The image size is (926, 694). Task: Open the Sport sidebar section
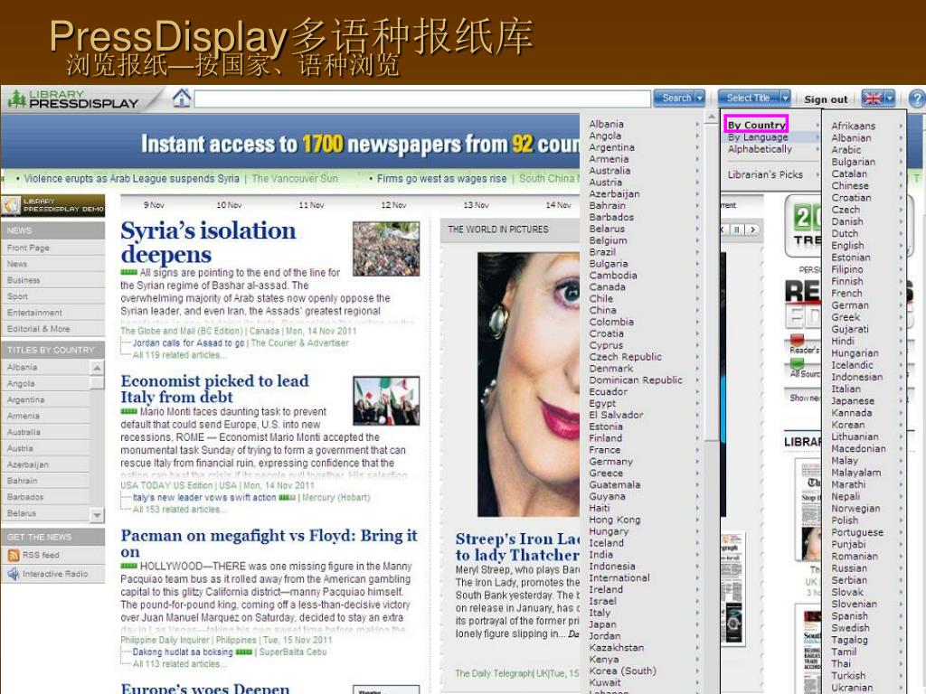point(53,296)
